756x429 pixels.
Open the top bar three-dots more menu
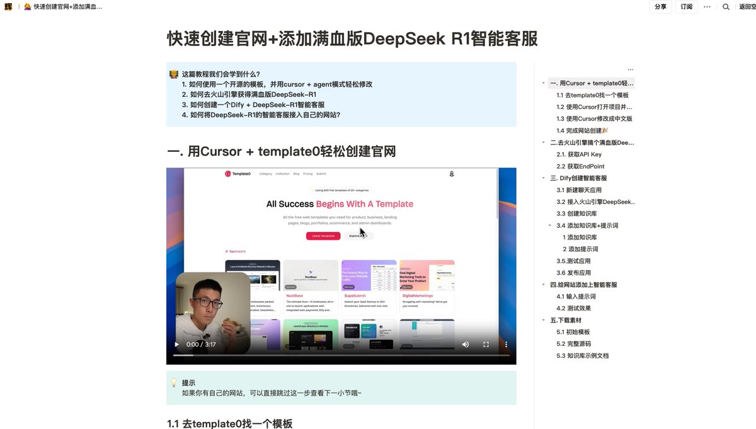(x=707, y=7)
